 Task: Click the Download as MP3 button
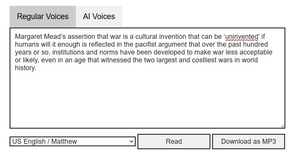(x=248, y=141)
